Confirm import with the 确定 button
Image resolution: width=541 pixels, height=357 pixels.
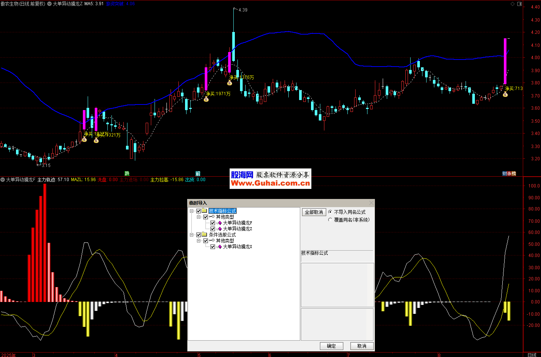(x=331, y=346)
